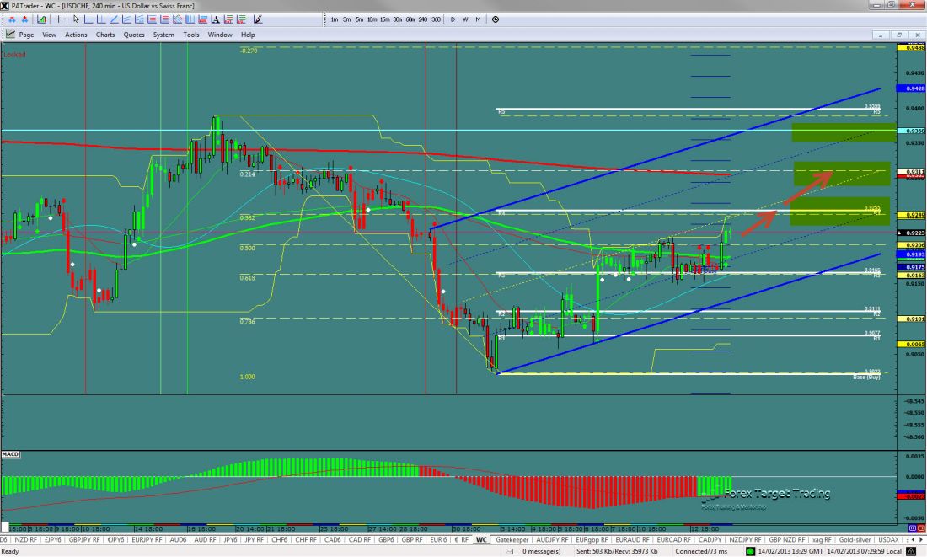Image resolution: width=927 pixels, height=557 pixels.
Task: Switch to 15m timeframe
Action: click(x=384, y=19)
